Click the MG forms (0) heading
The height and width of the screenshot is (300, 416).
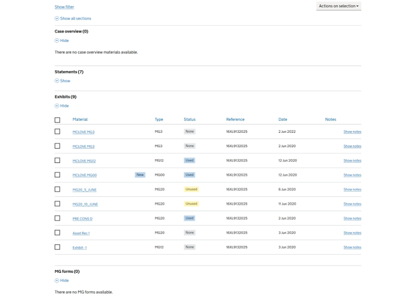(x=67, y=271)
